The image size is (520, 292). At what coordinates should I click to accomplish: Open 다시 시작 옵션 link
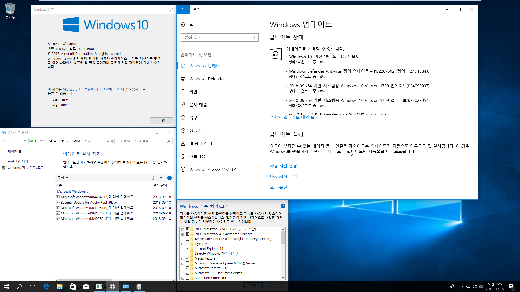click(283, 177)
